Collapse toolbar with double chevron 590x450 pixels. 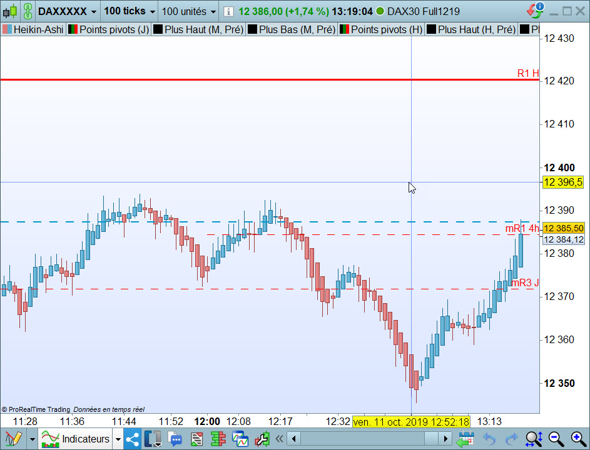pos(279,439)
